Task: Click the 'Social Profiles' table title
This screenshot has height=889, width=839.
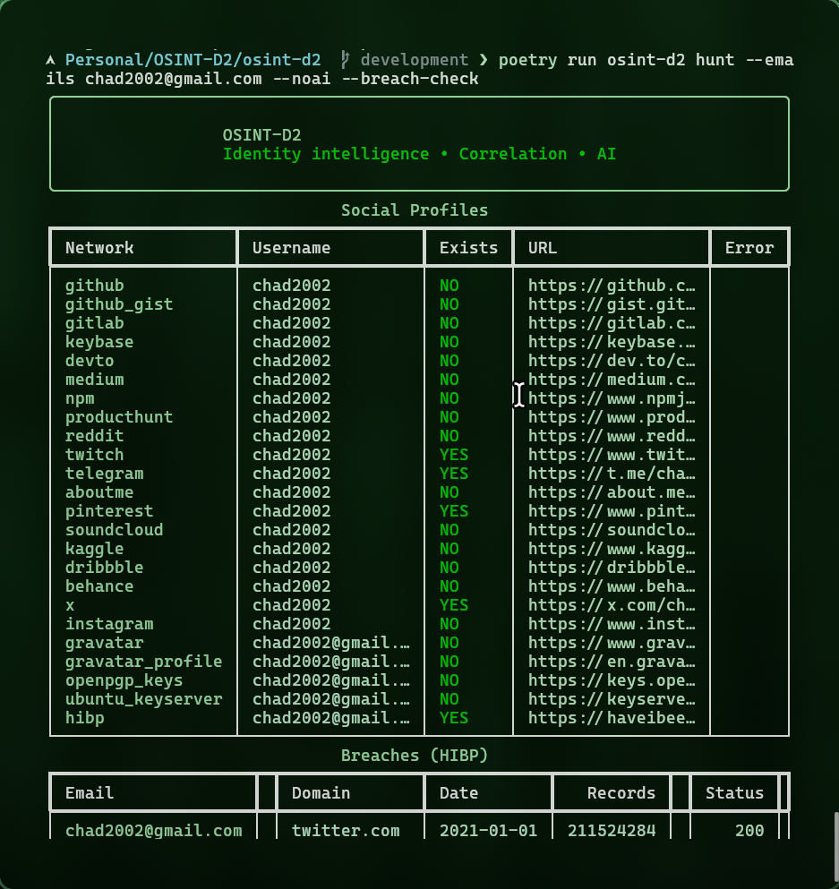Action: coord(415,210)
